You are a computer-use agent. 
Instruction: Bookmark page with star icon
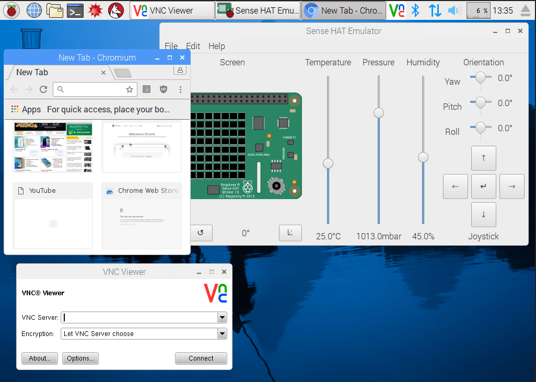click(130, 89)
